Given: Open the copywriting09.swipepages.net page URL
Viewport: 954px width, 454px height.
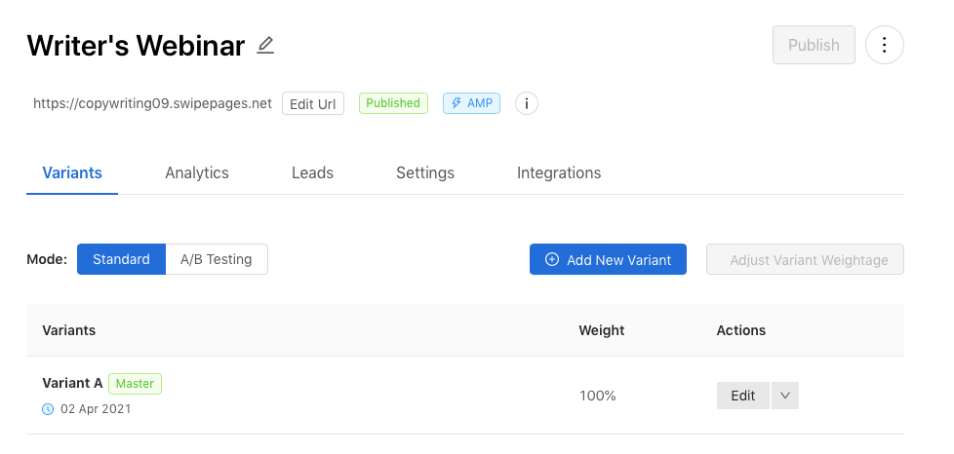Looking at the screenshot, I should coord(153,103).
